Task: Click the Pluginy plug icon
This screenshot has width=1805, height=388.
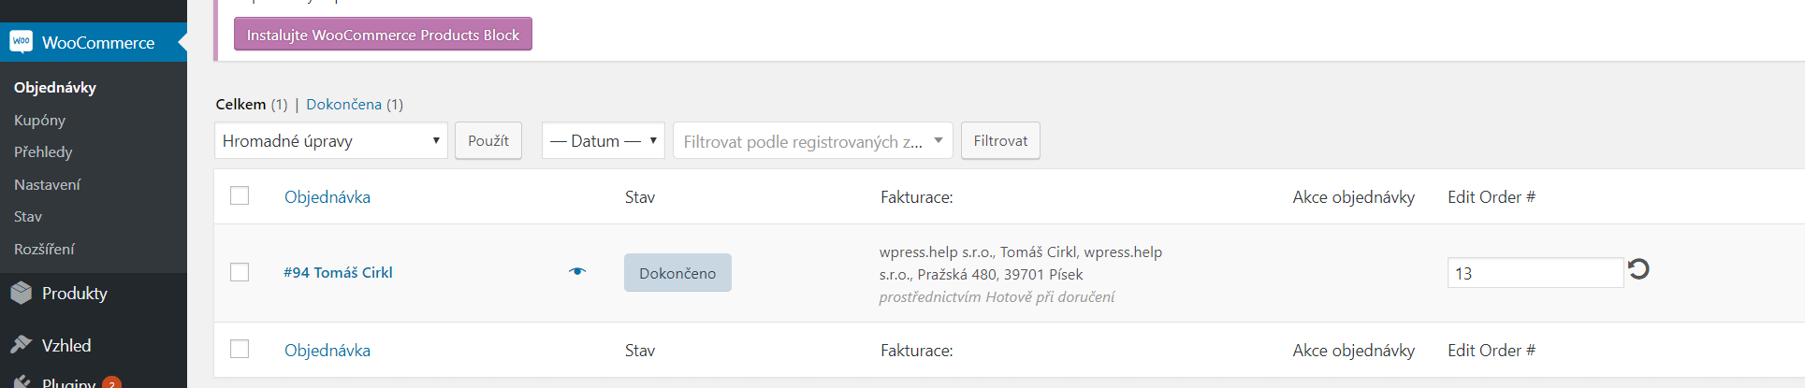Action: coord(22,382)
